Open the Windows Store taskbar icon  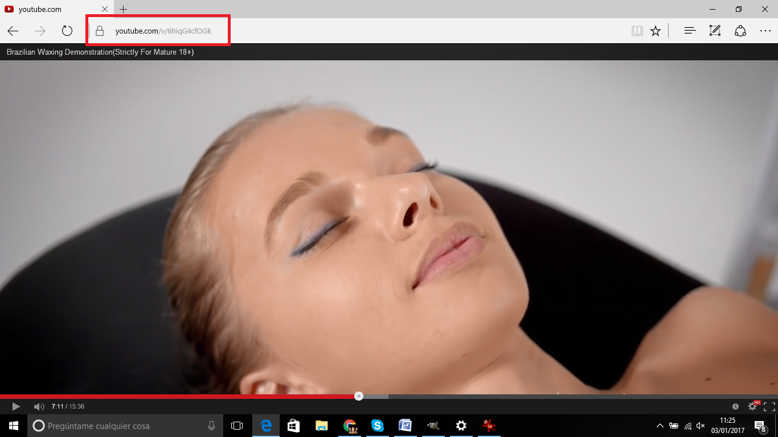click(x=294, y=426)
